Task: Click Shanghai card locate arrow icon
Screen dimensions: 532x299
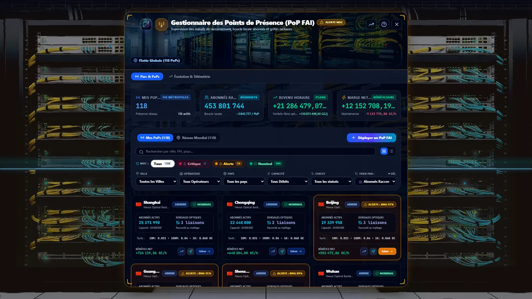Action: pyautogui.click(x=191, y=251)
